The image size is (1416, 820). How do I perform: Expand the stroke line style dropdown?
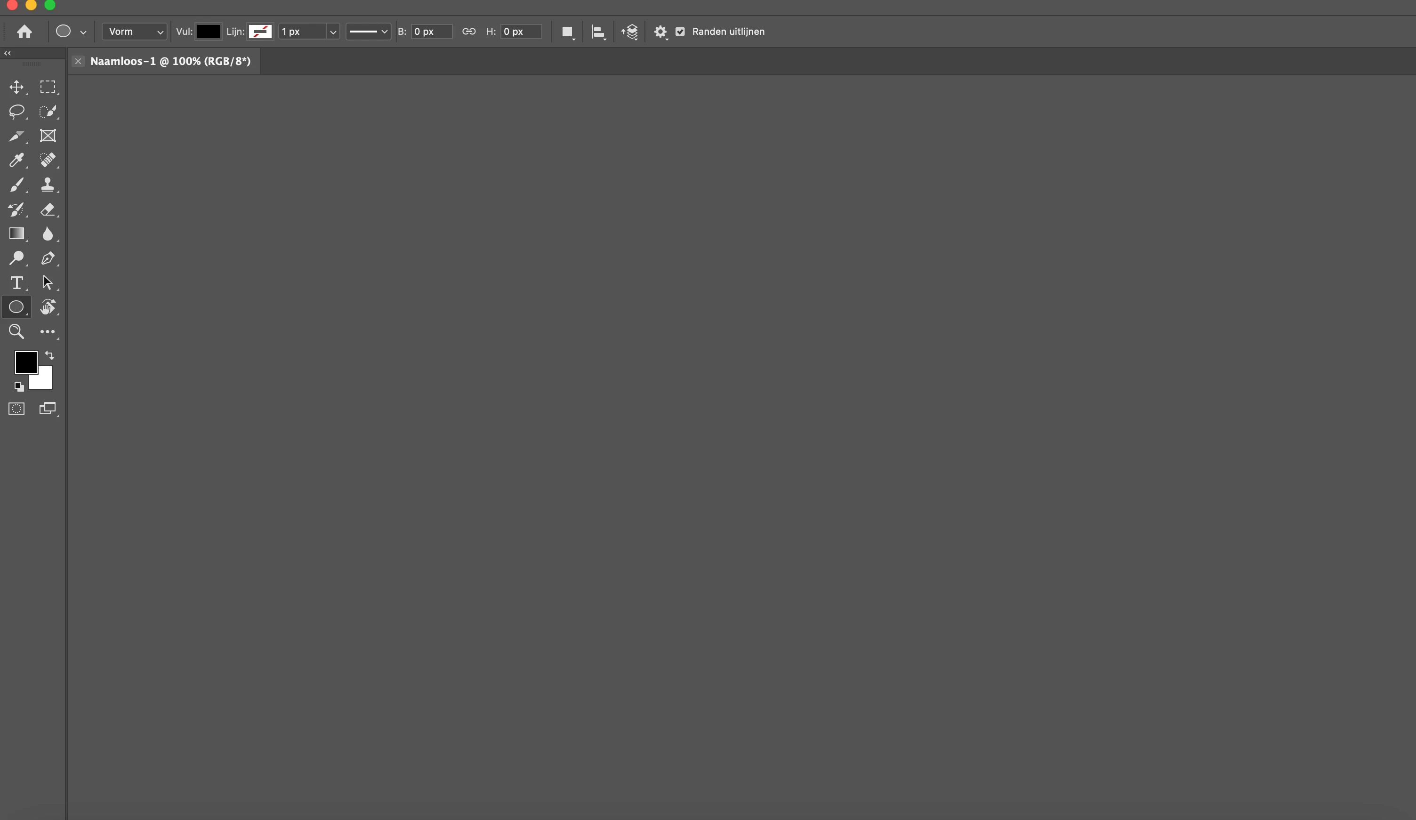368,32
